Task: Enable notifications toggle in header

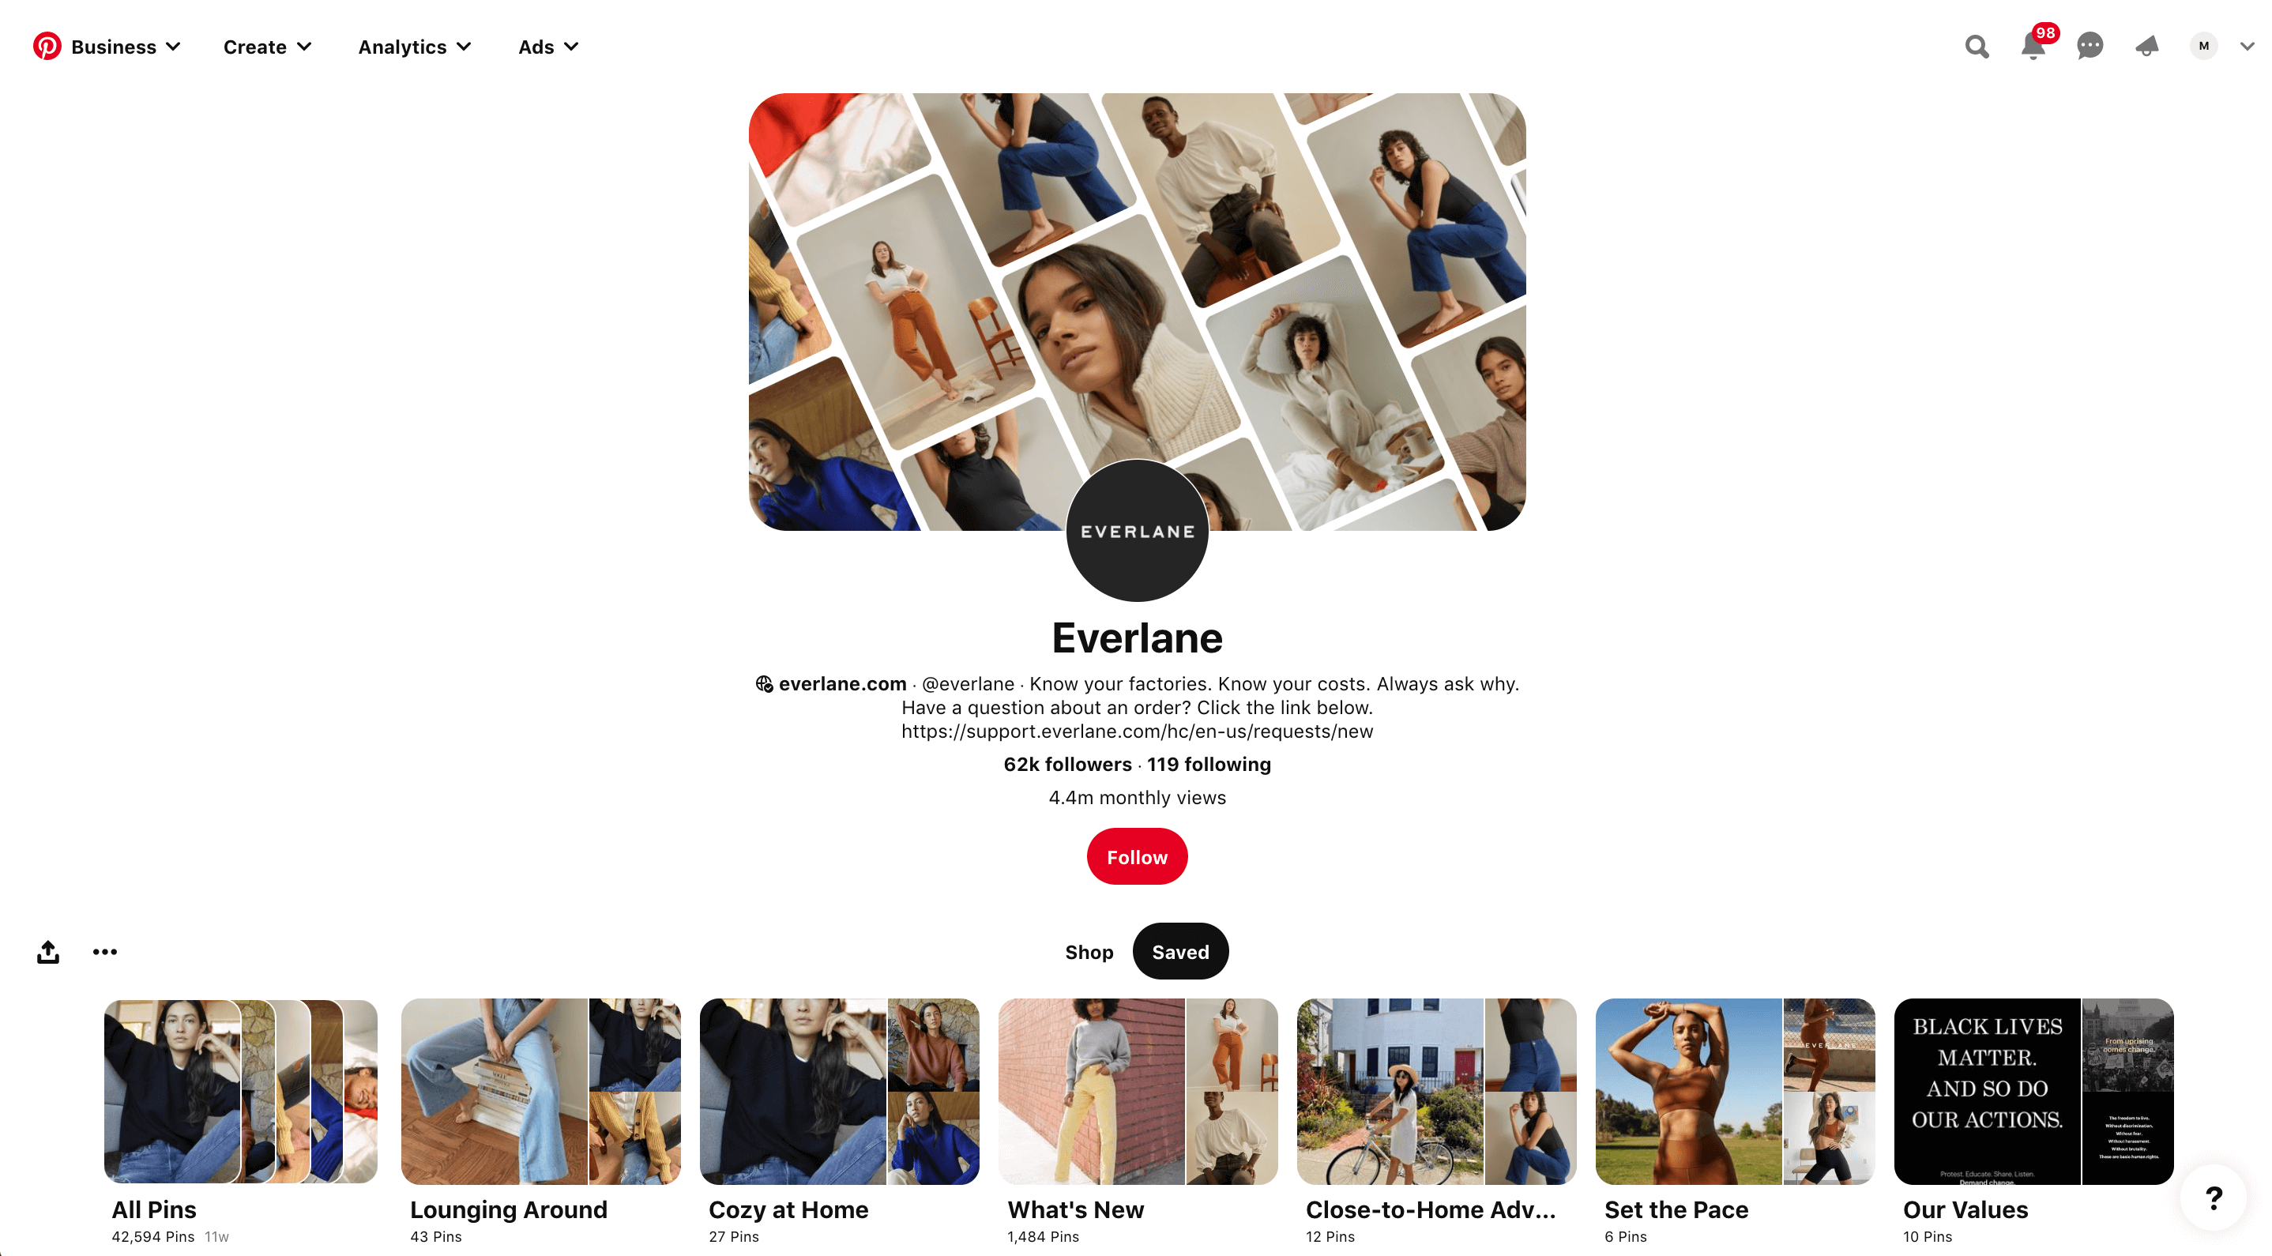Action: tap(2033, 47)
